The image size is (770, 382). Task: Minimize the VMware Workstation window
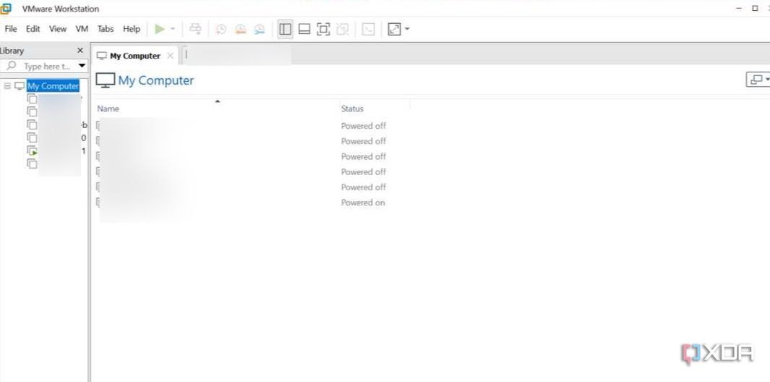pos(739,9)
